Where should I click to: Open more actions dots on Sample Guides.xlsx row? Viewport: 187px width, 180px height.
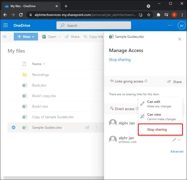tap(96, 127)
